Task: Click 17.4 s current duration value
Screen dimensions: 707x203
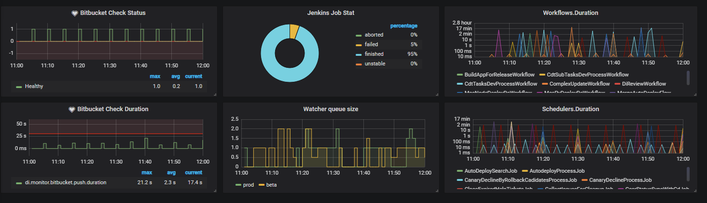Action: [195, 183]
